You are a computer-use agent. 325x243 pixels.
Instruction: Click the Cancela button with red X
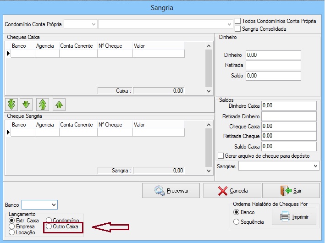point(232,190)
